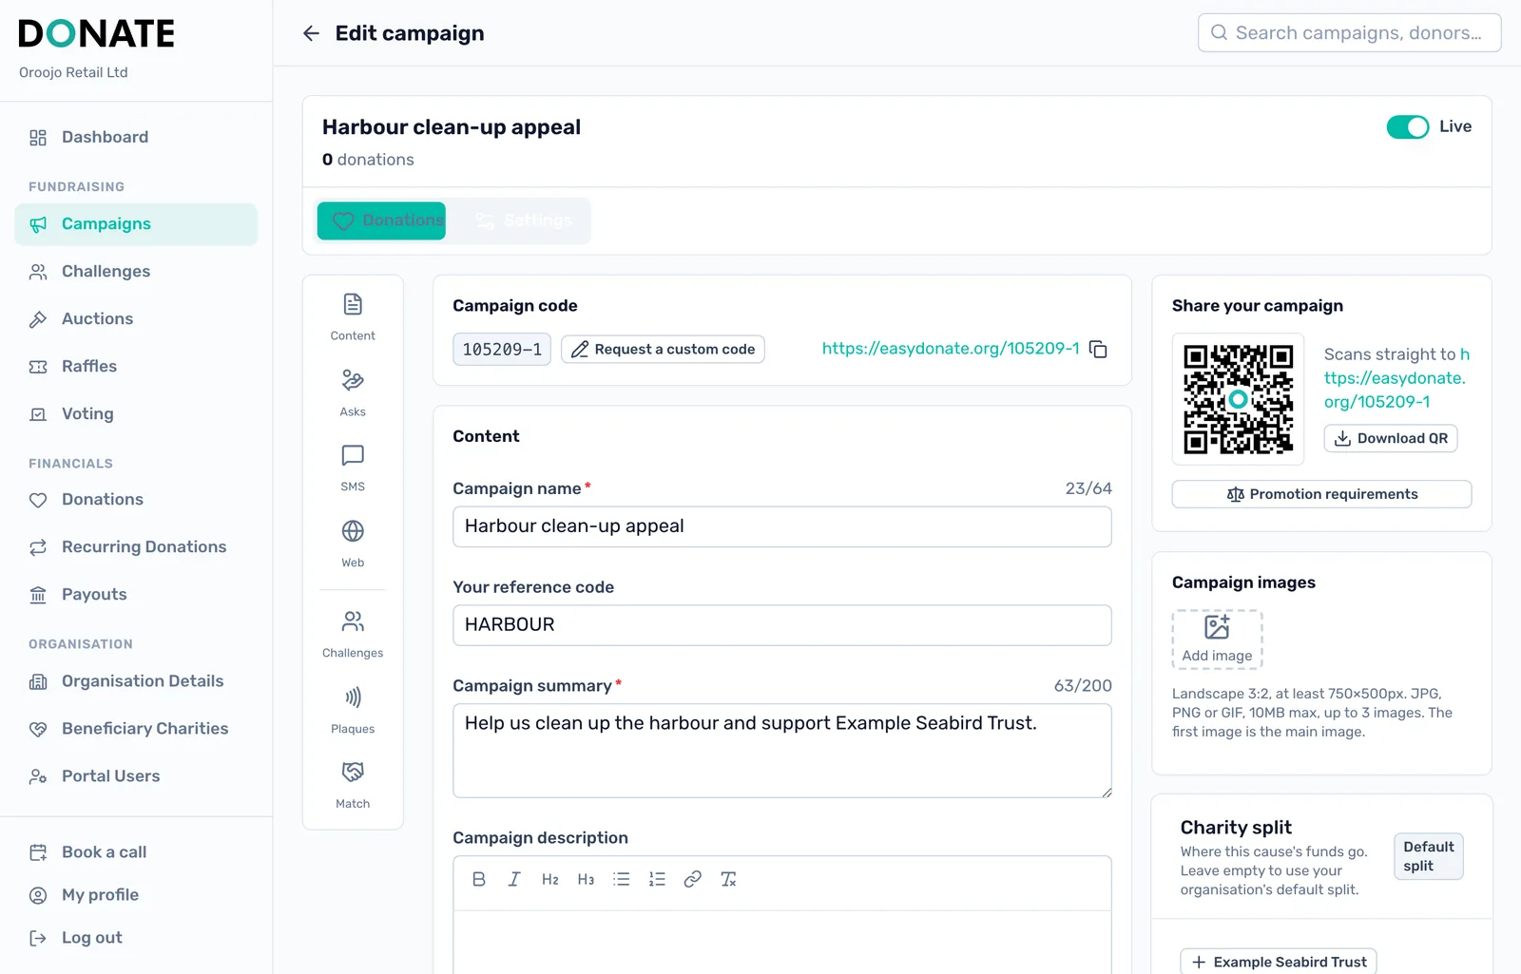Apply Heading 3 style
The height and width of the screenshot is (974, 1521).
[586, 879]
